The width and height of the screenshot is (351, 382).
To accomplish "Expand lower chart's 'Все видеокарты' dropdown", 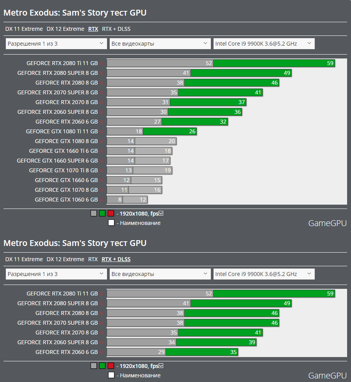I will coord(160,274).
